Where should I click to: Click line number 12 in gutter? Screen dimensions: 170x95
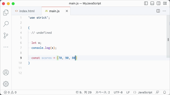(x=20, y=73)
